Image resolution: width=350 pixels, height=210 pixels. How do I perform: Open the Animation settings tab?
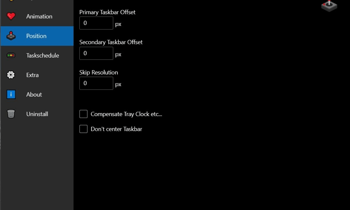pyautogui.click(x=39, y=16)
